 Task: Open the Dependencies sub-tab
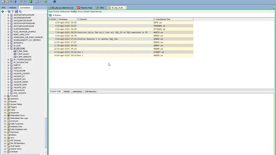pos(96,12)
